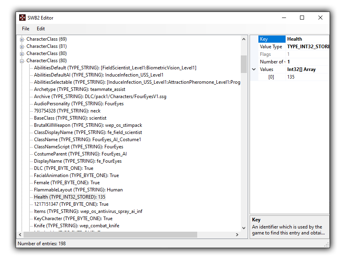This screenshot has width=346, height=260.
Task: Select the AudioPersonality FourEyes entry
Action: (79, 104)
